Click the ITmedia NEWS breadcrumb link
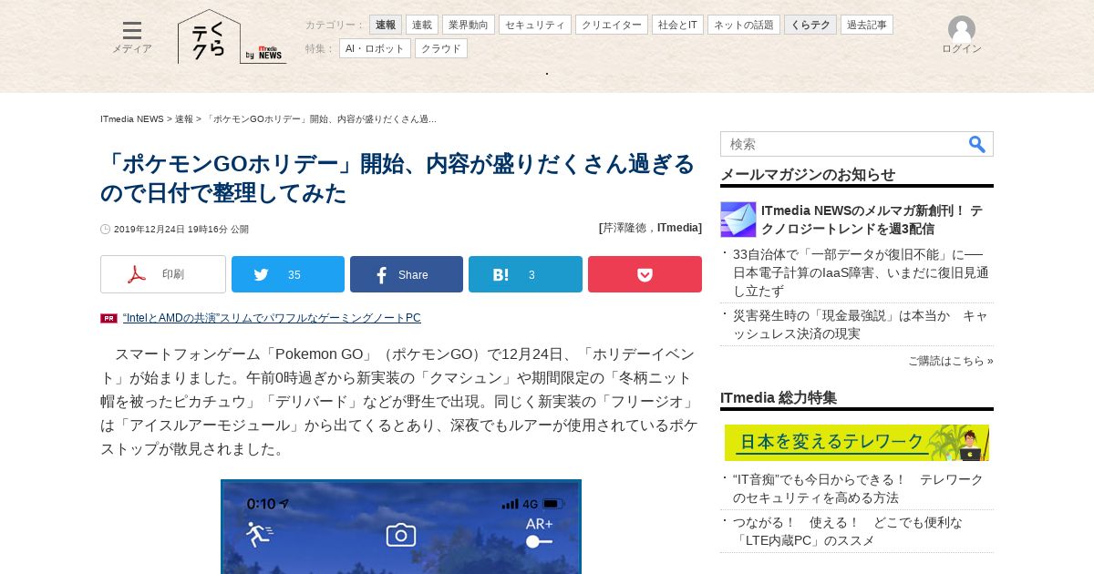The width and height of the screenshot is (1094, 574). click(x=132, y=119)
